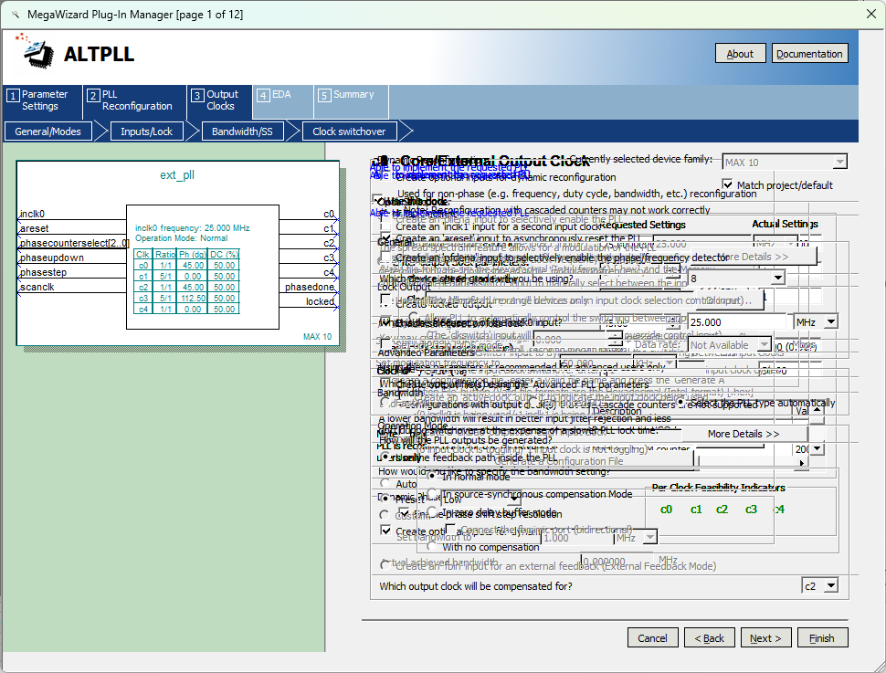
Task: Click the list scroll-up arrow near Val column
Action: pos(817,409)
